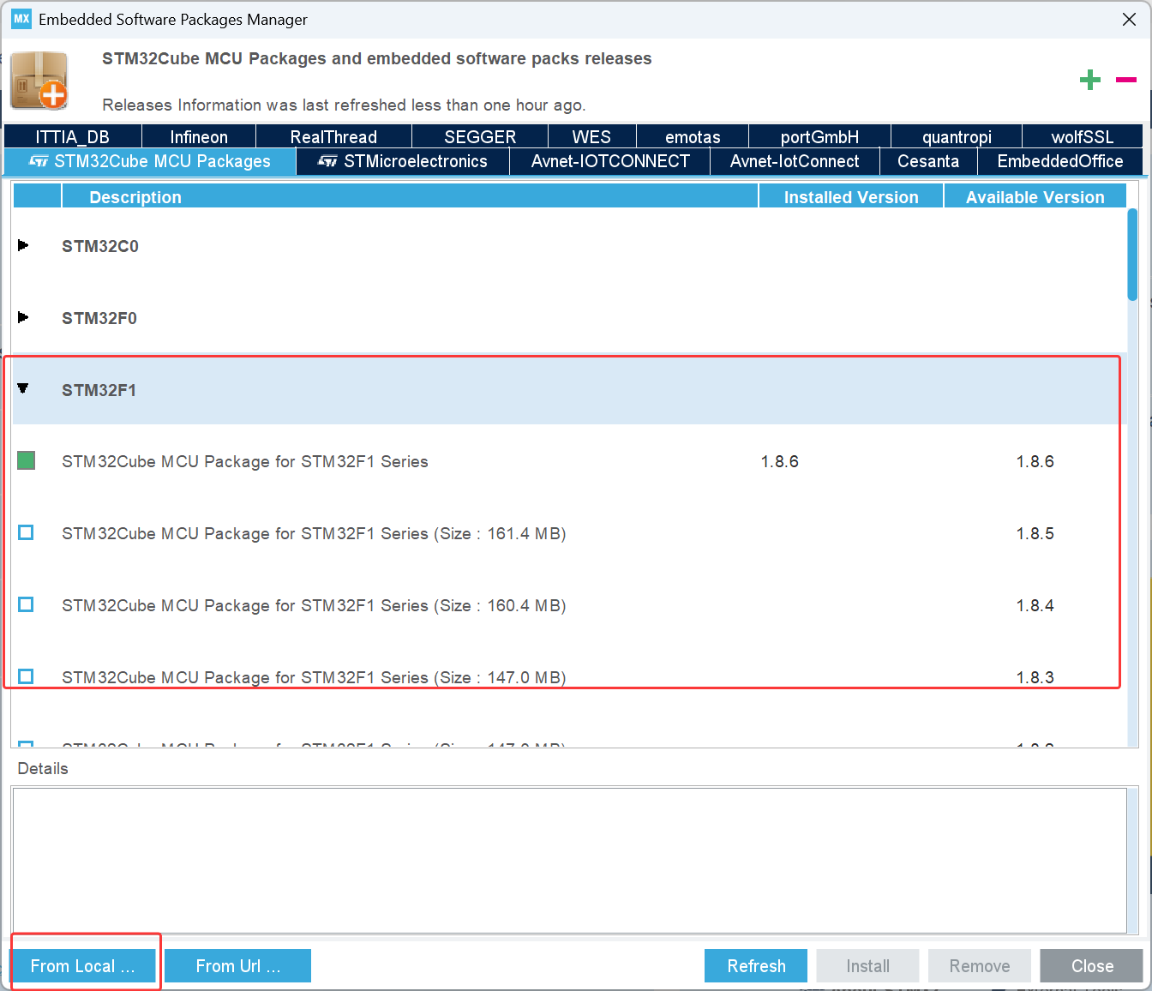Click the green plus expand-all icon

[1089, 80]
